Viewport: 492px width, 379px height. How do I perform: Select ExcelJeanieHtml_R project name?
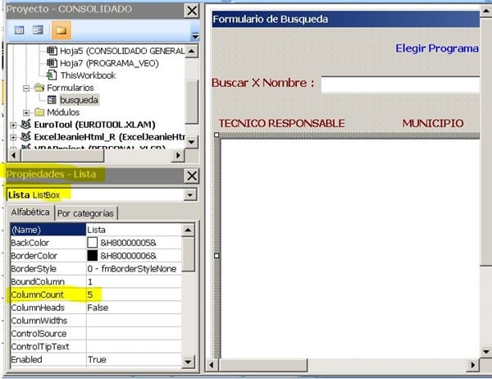pos(109,137)
